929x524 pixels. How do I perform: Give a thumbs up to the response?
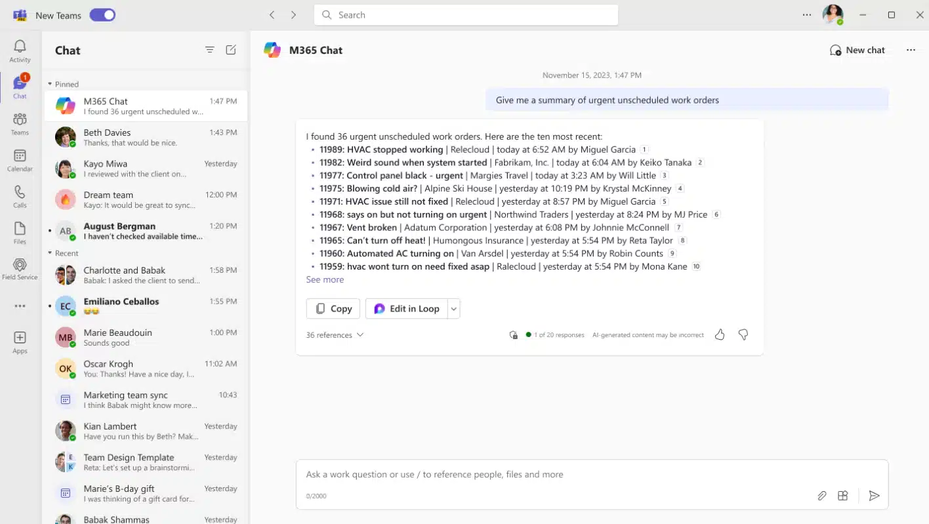[x=720, y=334]
